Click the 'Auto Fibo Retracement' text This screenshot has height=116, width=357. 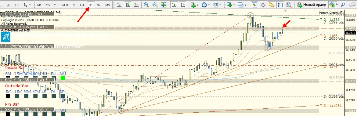(15, 16)
